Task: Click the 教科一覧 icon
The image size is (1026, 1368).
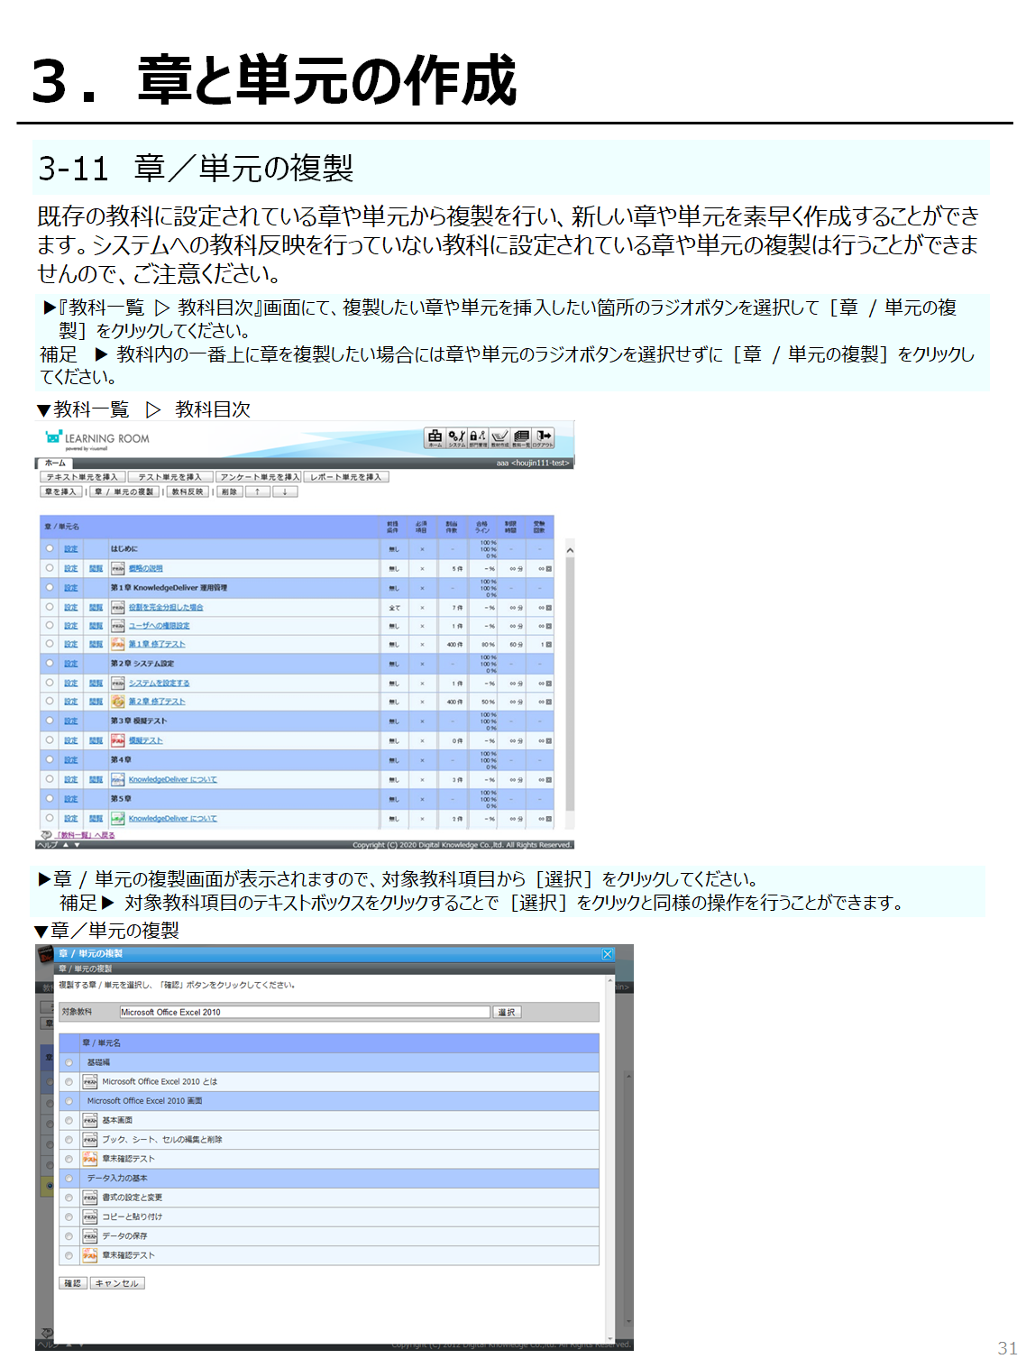Action: [521, 438]
